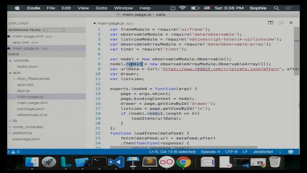This screenshot has width=307, height=173.
Task: Open package.json inside the app folder
Action: tap(31, 109)
